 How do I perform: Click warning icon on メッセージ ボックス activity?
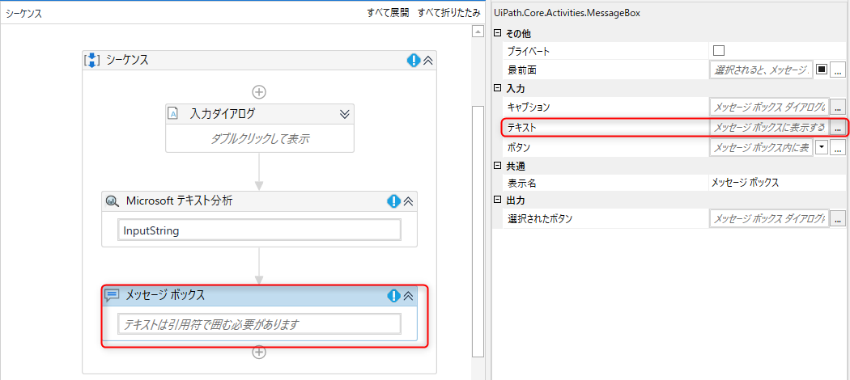pos(393,296)
